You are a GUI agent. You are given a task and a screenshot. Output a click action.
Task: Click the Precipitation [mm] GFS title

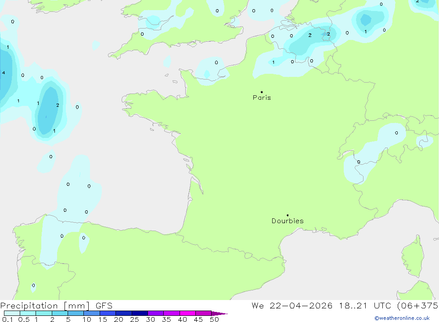56,305
